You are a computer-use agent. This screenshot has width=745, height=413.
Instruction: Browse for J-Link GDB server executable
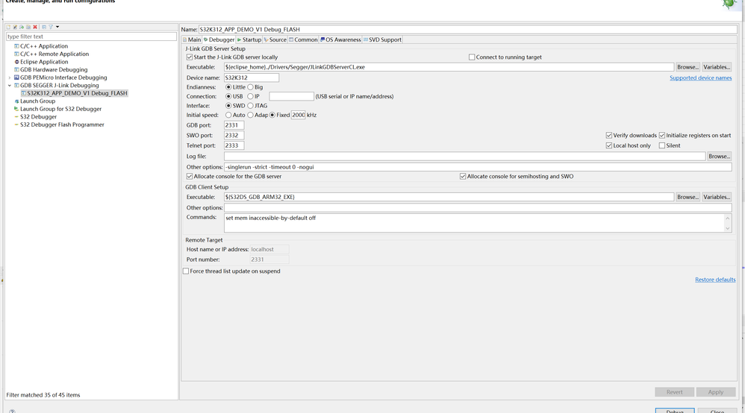[x=688, y=67]
